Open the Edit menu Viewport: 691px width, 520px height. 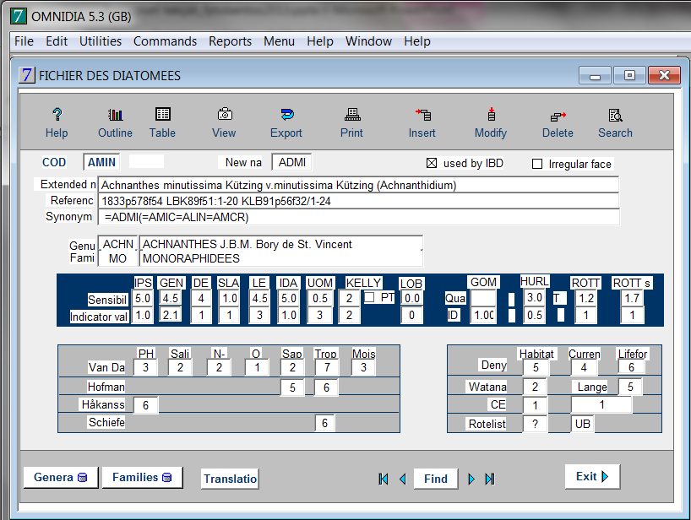click(x=57, y=41)
